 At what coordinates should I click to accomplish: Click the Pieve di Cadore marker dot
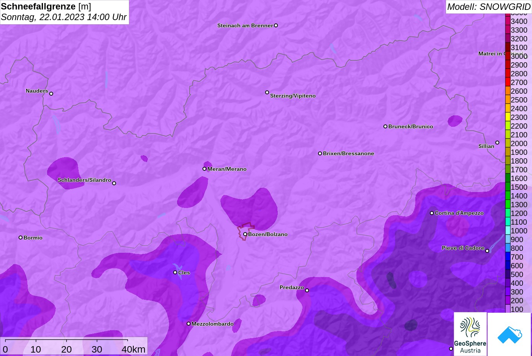click(x=487, y=251)
